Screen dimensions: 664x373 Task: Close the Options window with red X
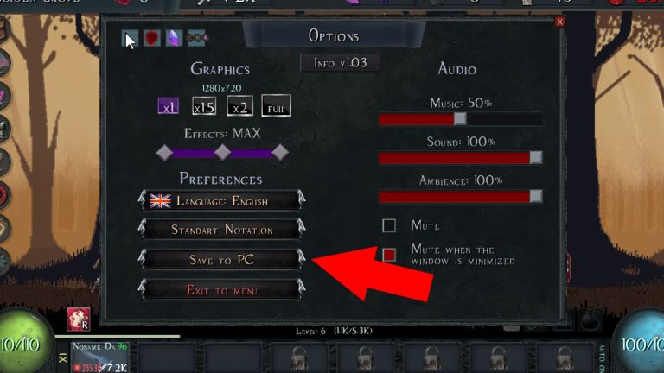[x=560, y=22]
